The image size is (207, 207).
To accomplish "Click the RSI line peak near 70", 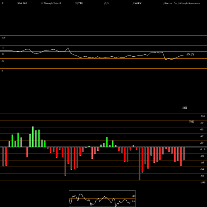I will coord(68,48).
